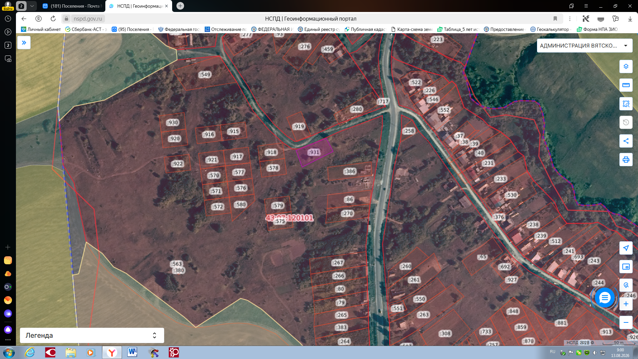Open the map share option
The image size is (638, 359).
pyautogui.click(x=626, y=141)
